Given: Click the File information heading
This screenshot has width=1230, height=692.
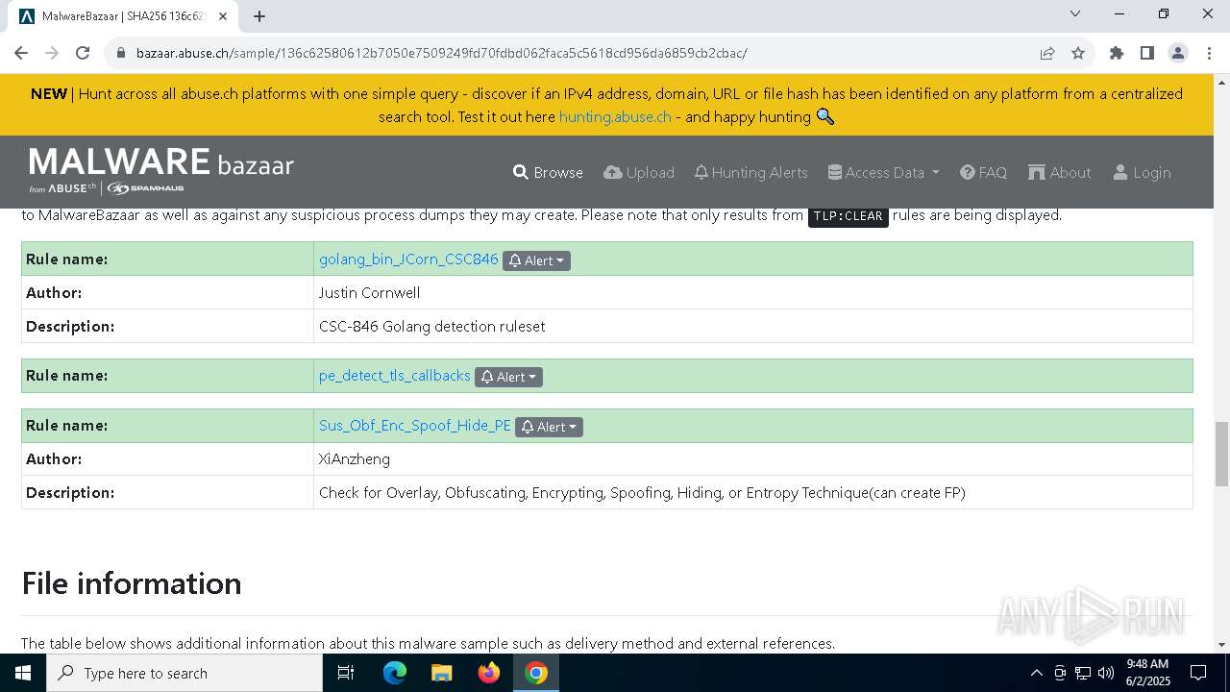Looking at the screenshot, I should coord(132,583).
